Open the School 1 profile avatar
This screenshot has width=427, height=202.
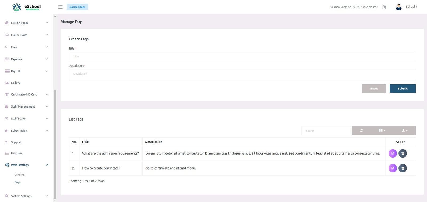click(398, 7)
